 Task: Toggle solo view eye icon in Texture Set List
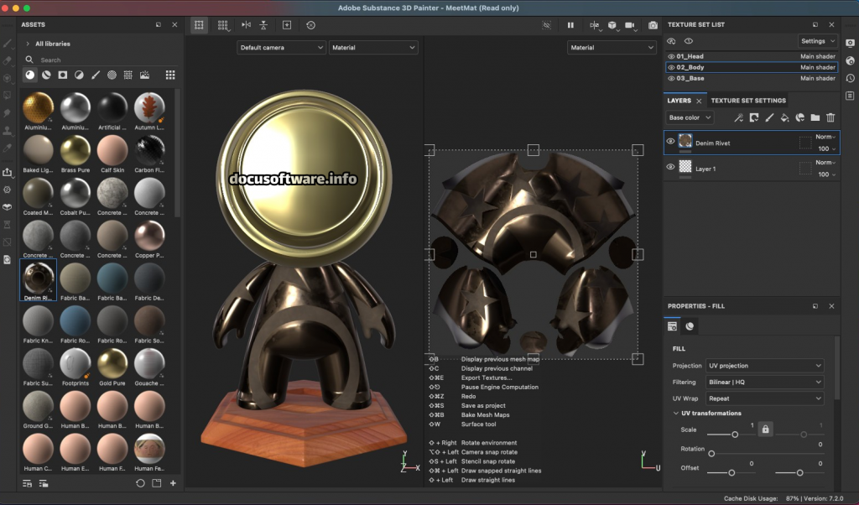point(689,41)
